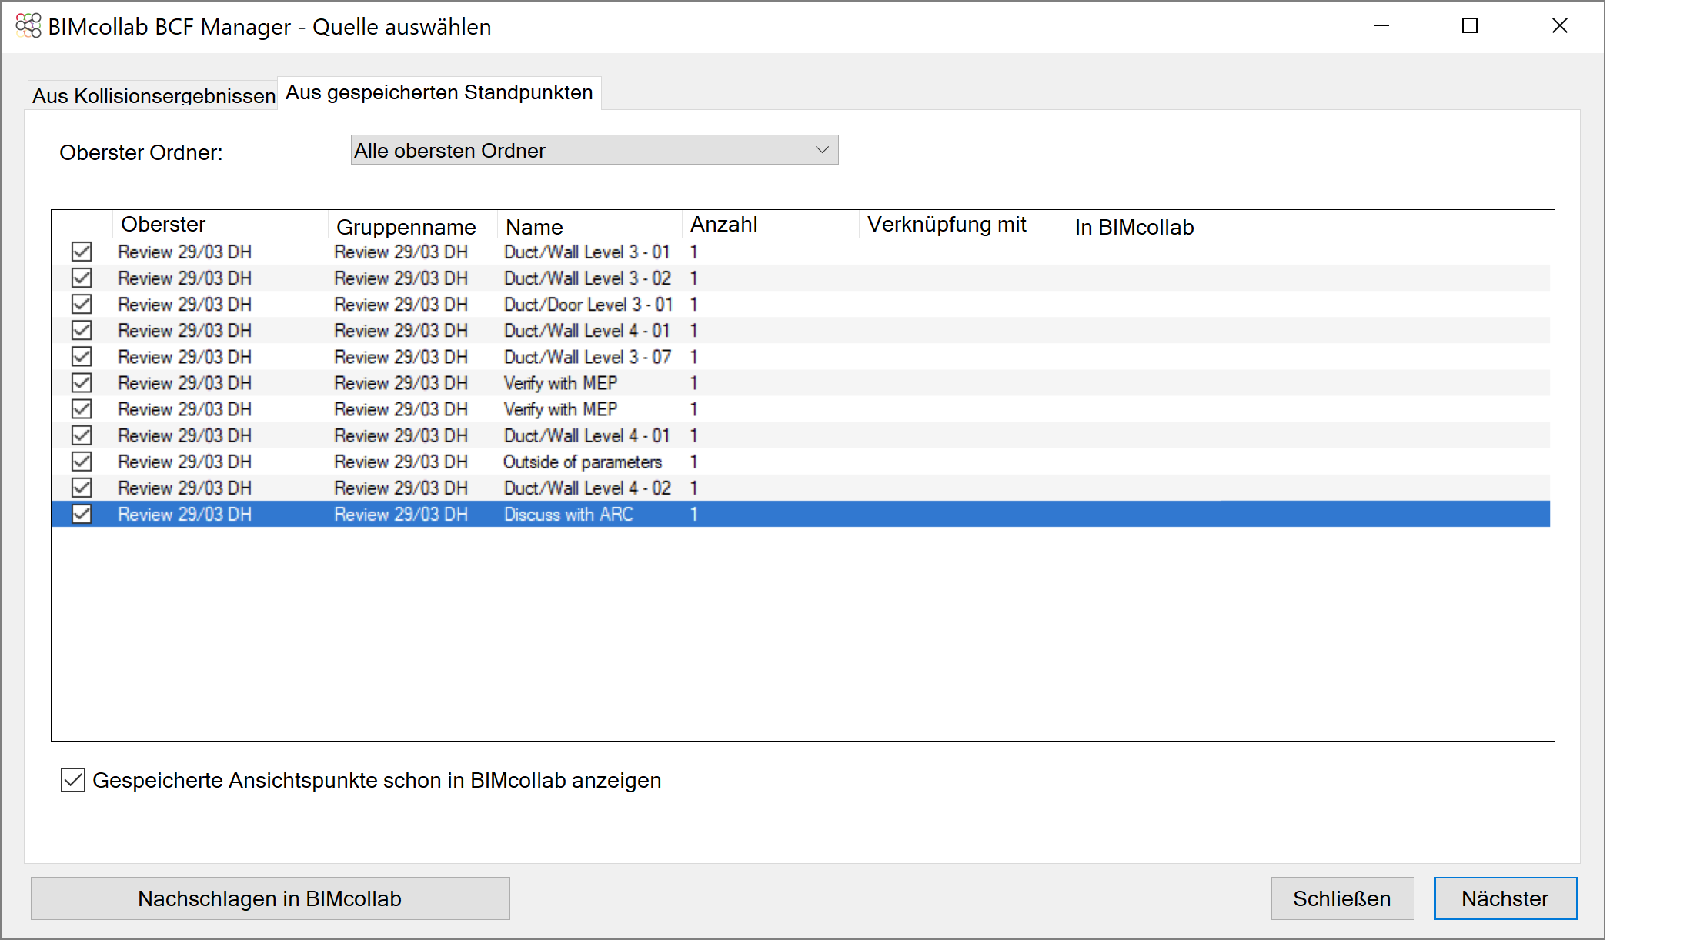Select the Outside of parameters name cell
The image size is (1700, 940).
583,462
